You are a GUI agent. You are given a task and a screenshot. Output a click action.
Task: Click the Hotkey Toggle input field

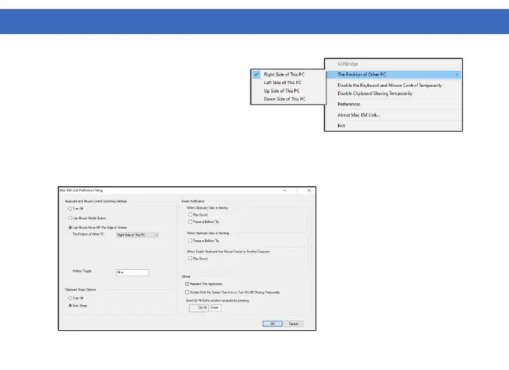point(132,272)
